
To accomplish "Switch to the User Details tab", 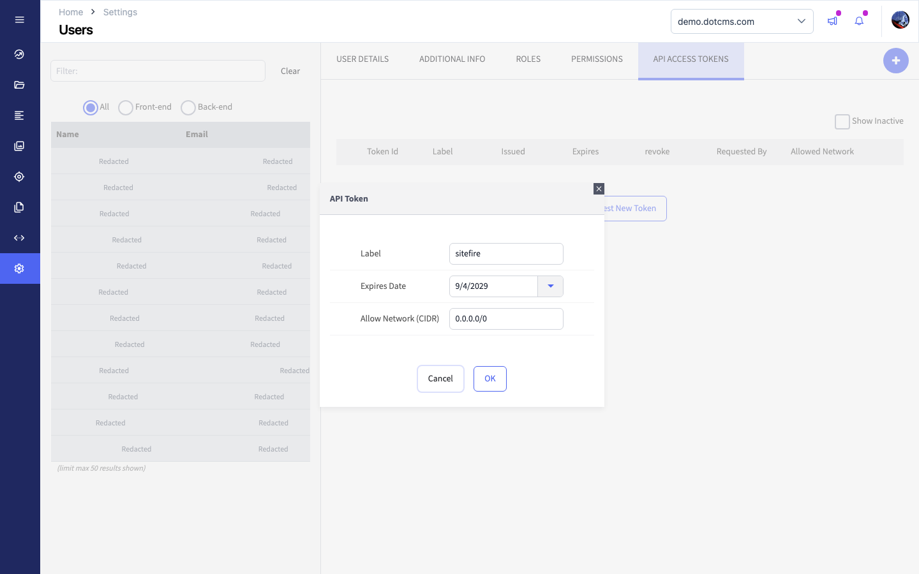I will (x=362, y=59).
